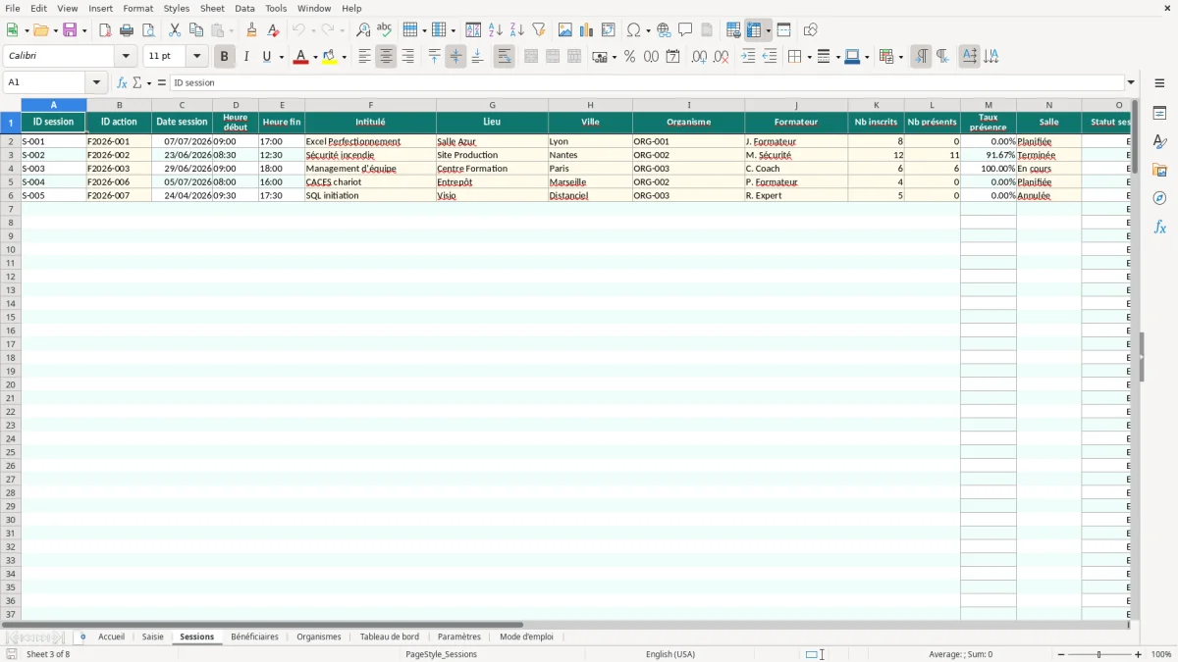Format cells as percent
The height and width of the screenshot is (662, 1178).
click(629, 57)
